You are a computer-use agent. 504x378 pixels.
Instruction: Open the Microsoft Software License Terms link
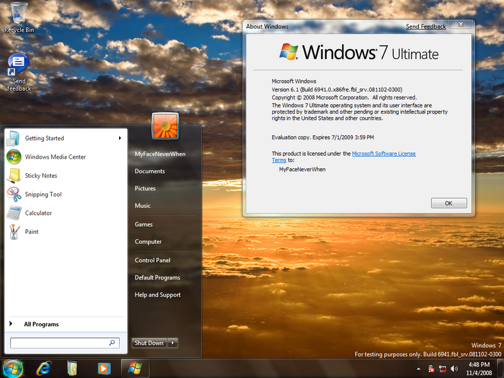[383, 154]
